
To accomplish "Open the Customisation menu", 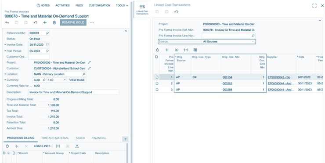I will tap(99, 5).
